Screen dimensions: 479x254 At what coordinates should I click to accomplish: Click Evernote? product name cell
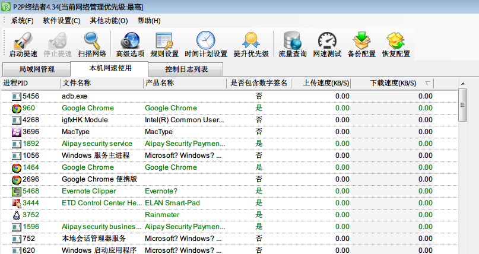[161, 191]
